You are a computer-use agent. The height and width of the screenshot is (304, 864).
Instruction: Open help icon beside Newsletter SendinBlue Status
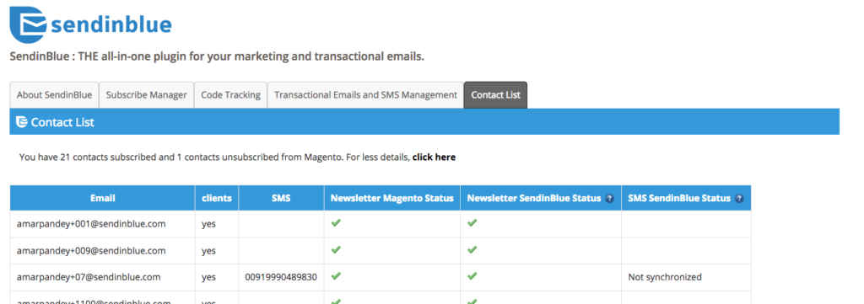[609, 199]
